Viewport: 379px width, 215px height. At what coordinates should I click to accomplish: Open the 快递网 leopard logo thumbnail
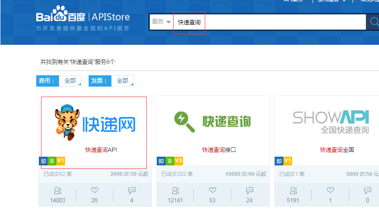95,123
